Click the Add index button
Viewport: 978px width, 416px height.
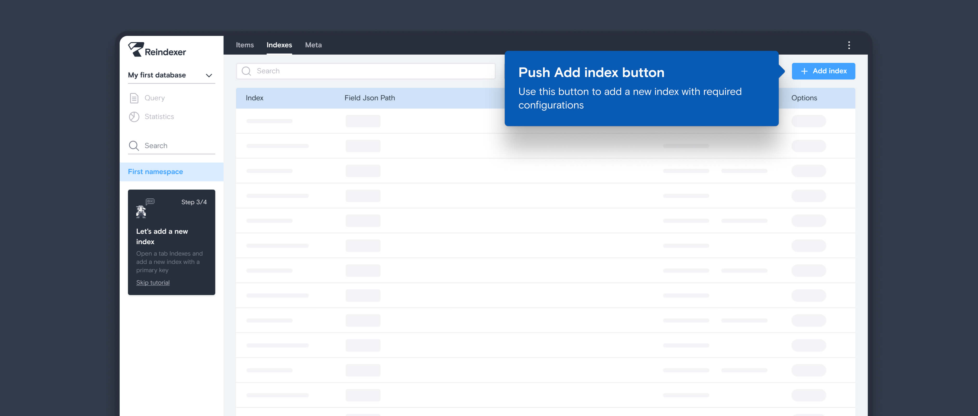tap(823, 71)
